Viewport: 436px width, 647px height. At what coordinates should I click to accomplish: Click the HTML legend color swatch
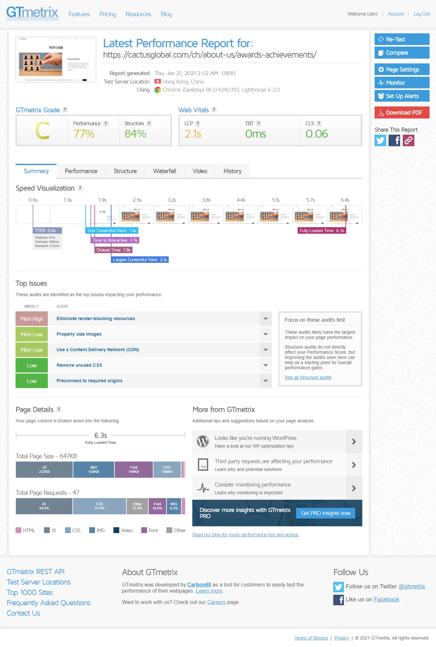(18, 530)
